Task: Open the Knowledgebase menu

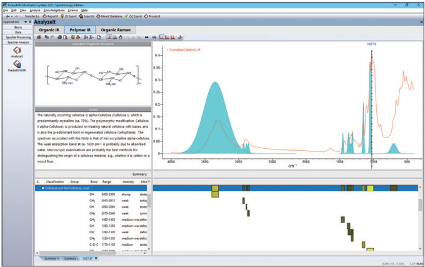Action: click(54, 11)
